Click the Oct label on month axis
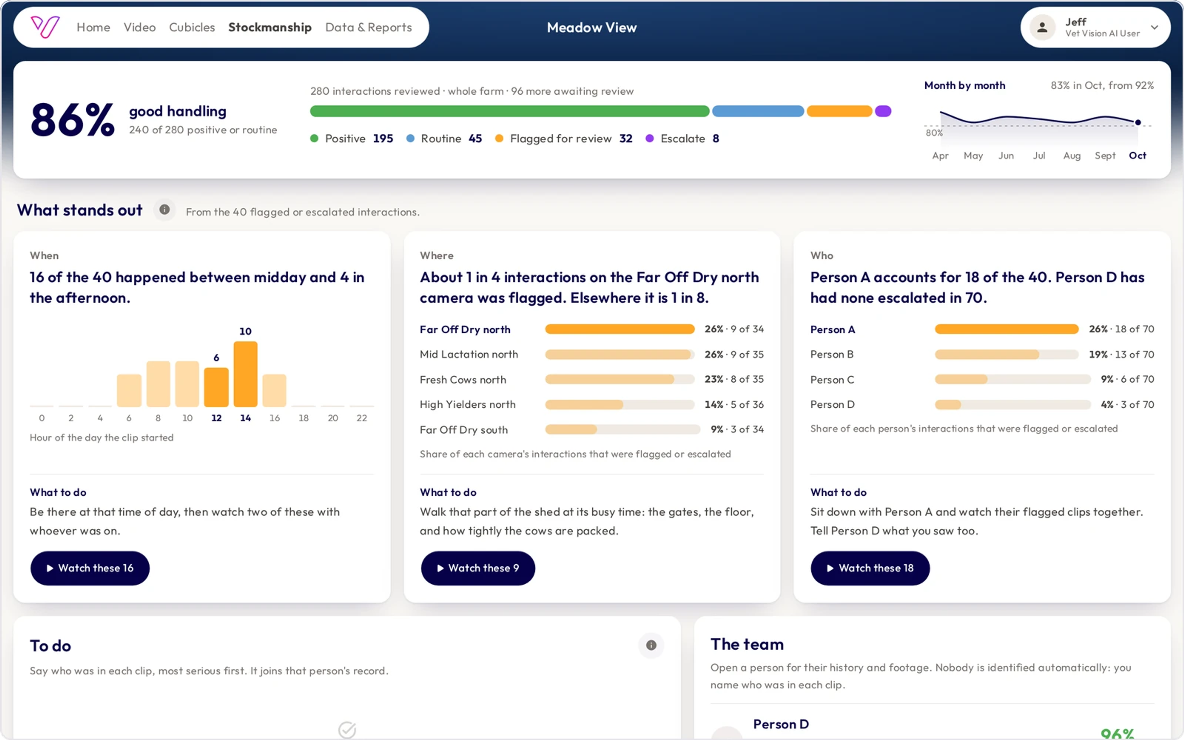 (x=1137, y=156)
